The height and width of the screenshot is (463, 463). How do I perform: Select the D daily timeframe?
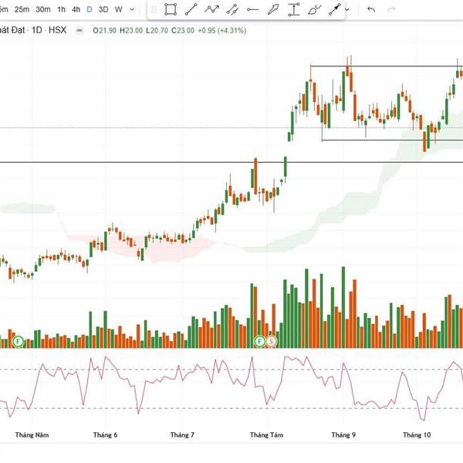pos(90,9)
